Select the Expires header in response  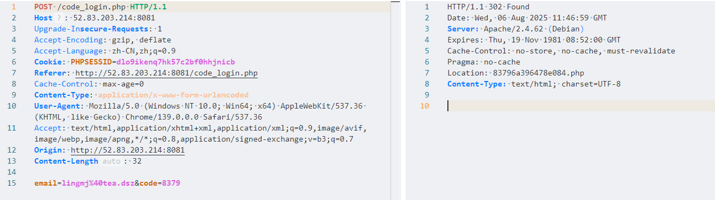point(534,40)
